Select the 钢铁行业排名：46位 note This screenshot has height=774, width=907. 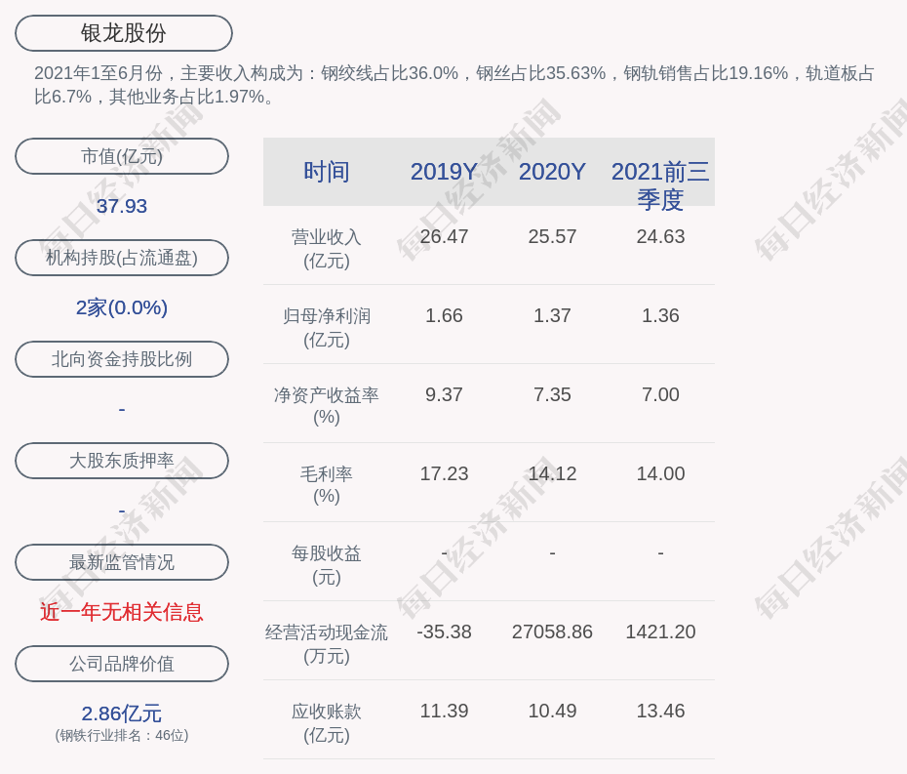coord(122,735)
